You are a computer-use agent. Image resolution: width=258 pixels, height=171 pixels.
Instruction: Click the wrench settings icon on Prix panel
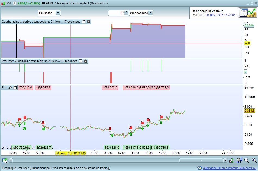point(10,88)
